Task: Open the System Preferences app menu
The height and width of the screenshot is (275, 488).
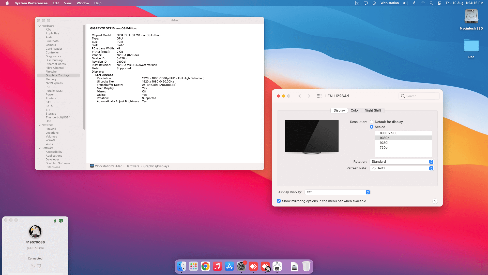Action: click(31, 3)
